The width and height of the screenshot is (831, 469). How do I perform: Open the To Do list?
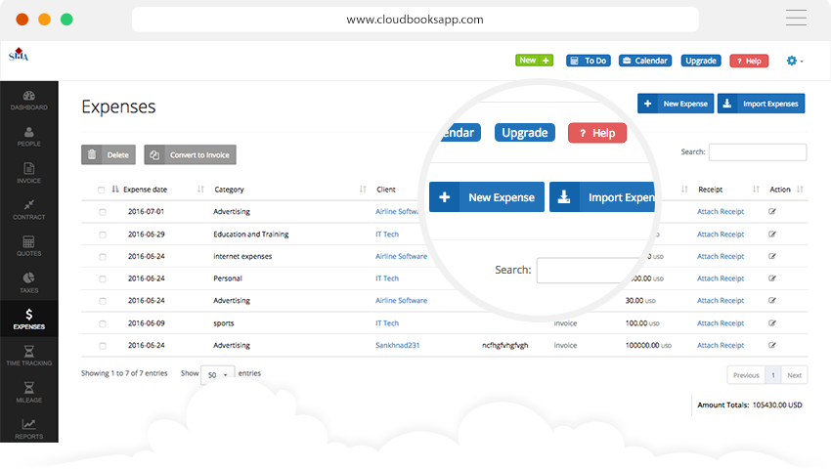[x=589, y=61]
